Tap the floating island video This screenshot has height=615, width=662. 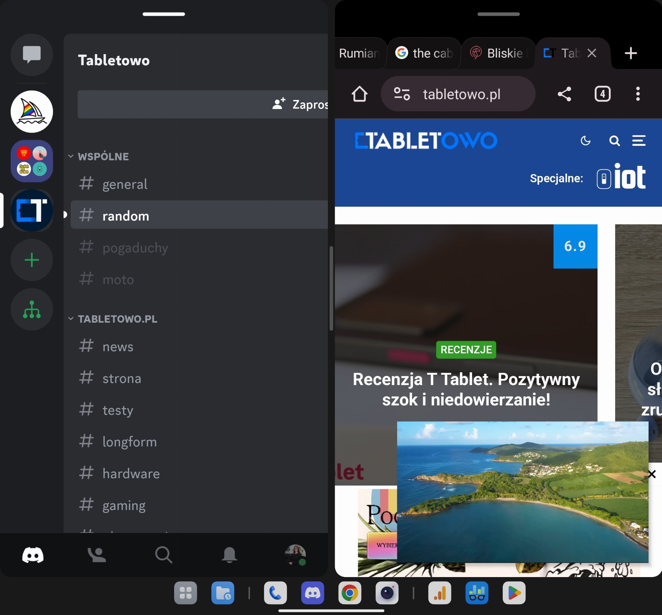click(x=522, y=492)
